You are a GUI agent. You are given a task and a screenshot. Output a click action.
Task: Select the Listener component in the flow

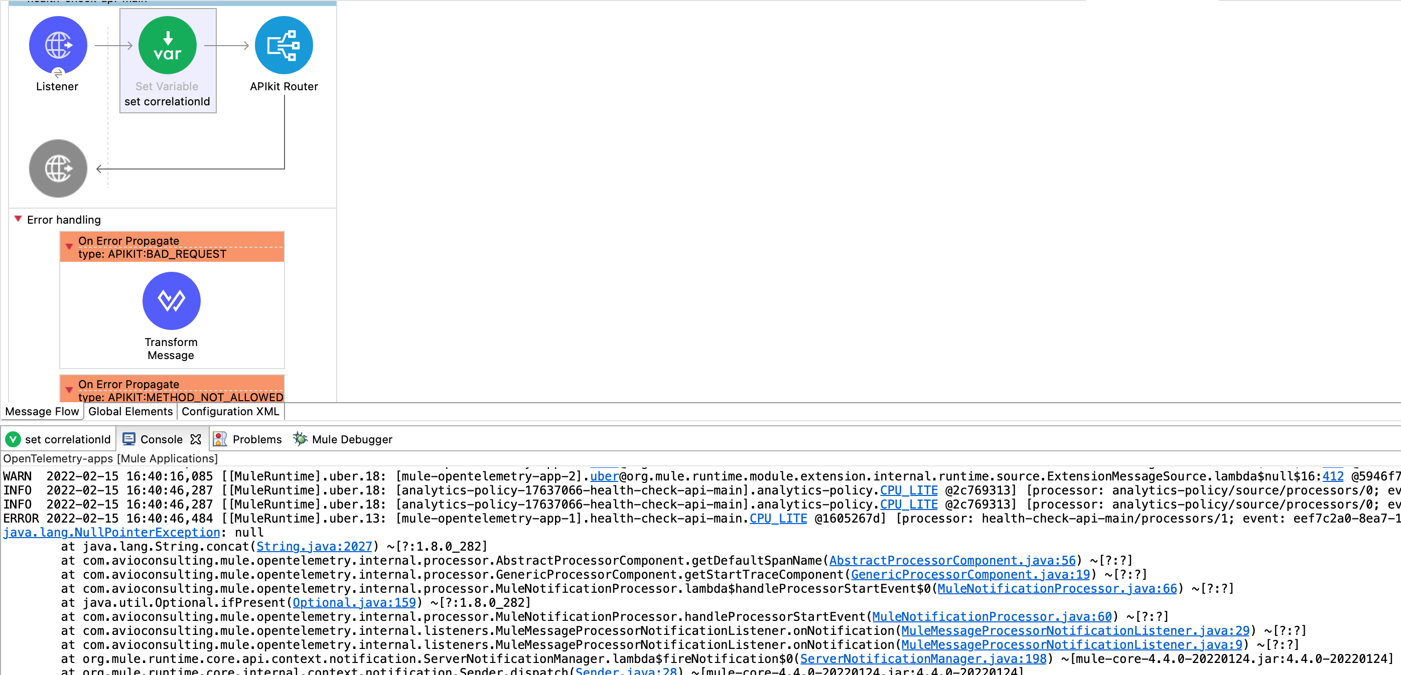point(58,45)
